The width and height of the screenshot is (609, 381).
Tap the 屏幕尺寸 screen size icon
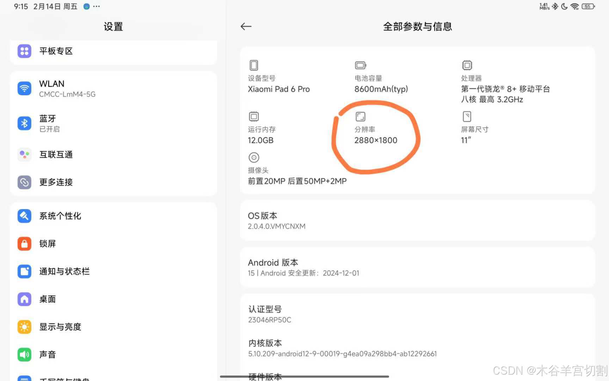467,116
